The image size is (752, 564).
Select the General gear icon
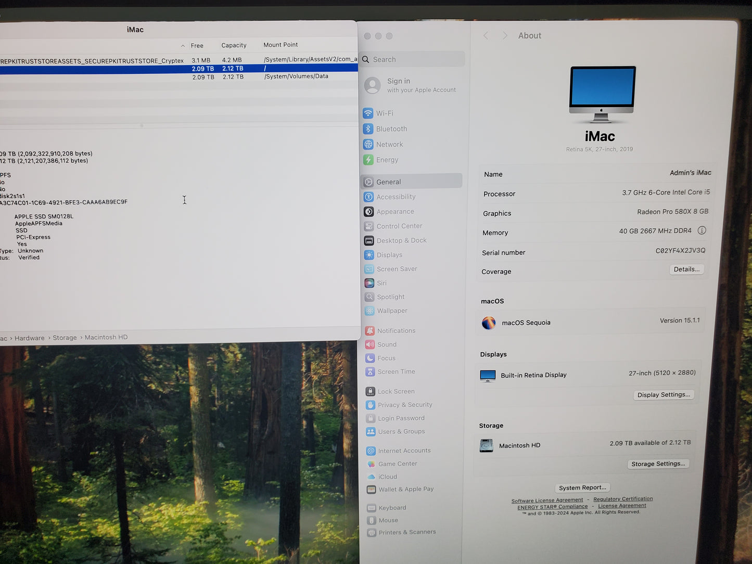tap(368, 182)
